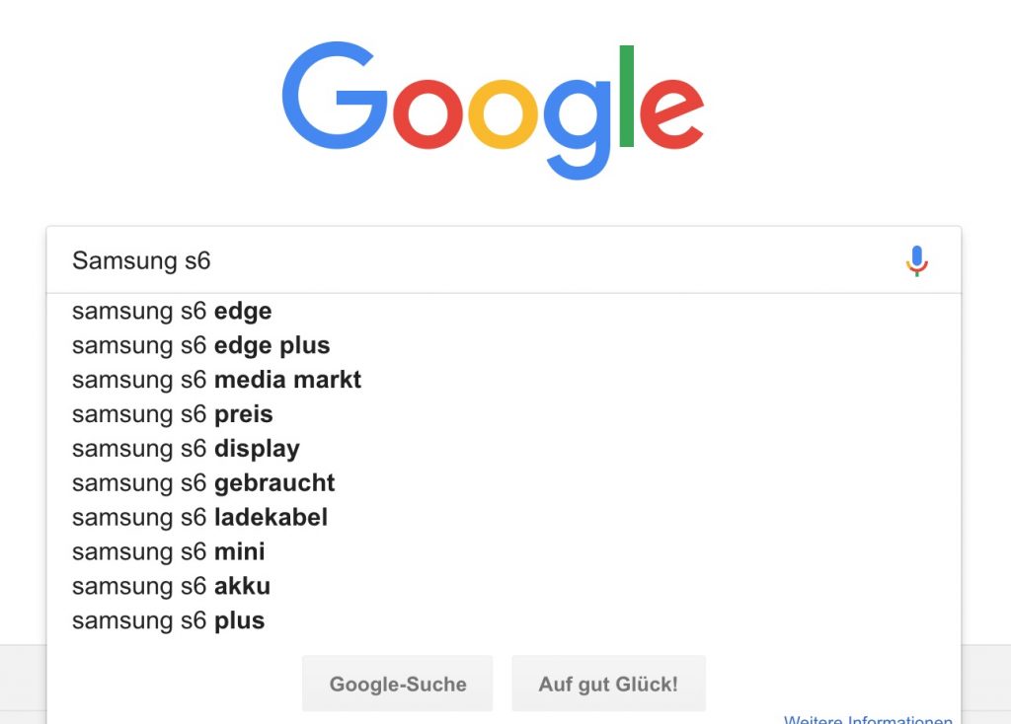Select the samsung s6 ladekabel suggestion

[199, 517]
